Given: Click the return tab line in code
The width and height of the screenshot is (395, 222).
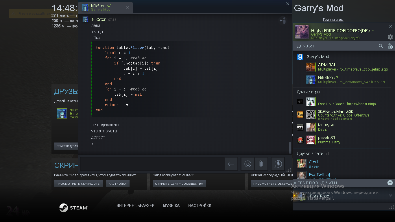Looking at the screenshot, I should point(116,105).
